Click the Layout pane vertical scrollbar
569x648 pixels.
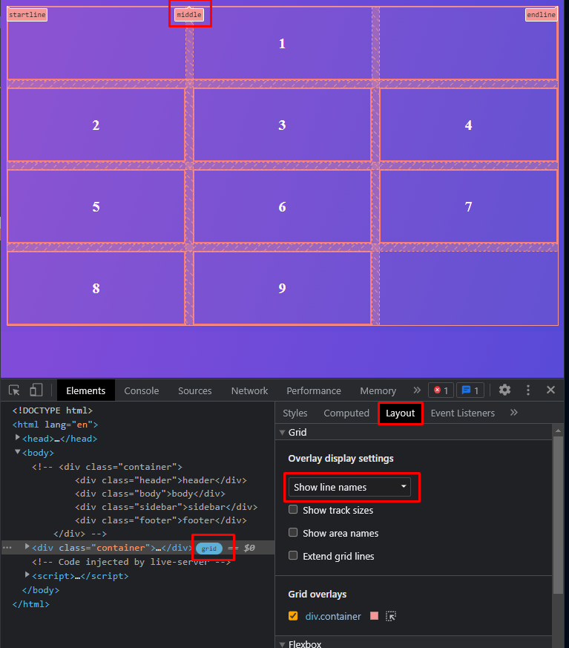(x=558, y=515)
